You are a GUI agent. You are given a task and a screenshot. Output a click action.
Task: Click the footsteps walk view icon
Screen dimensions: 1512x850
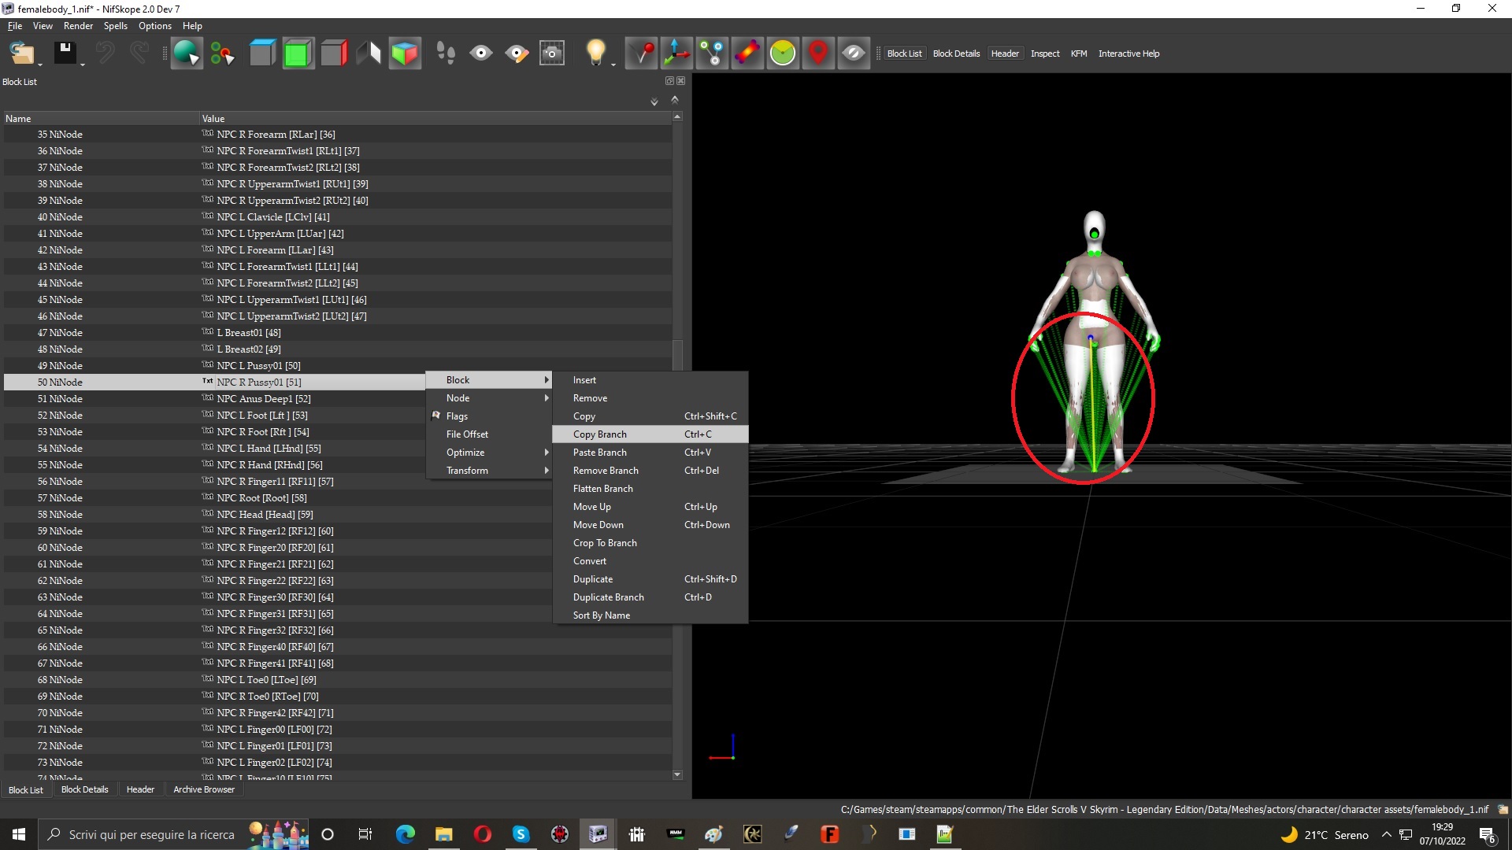446,54
